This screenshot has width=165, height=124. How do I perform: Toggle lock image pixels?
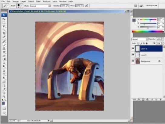[x=141, y=43]
